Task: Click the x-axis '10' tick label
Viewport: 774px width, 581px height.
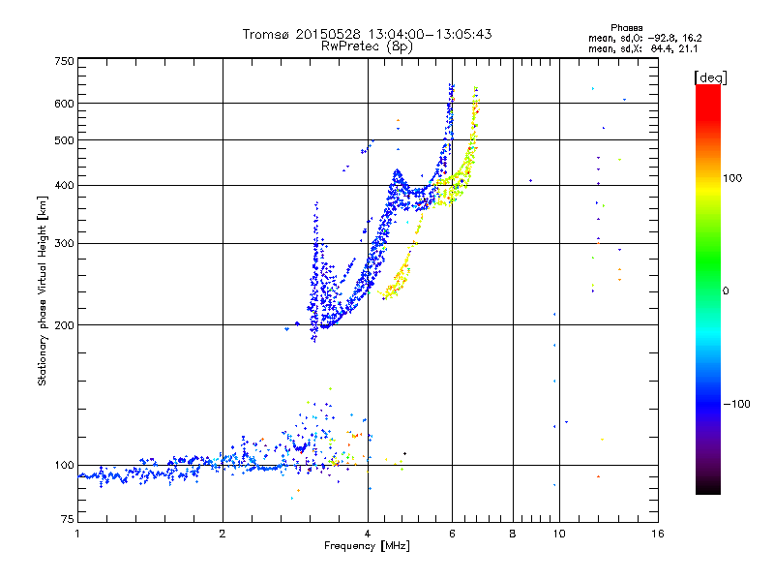Action: pyautogui.click(x=559, y=534)
